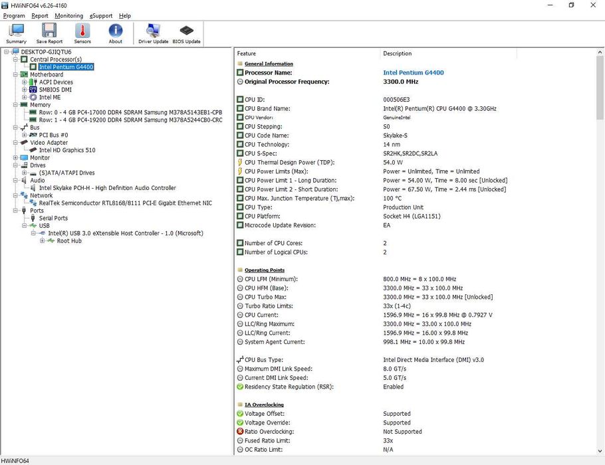Click the Ratio Overclocking row
Screen dimensions: 605x465
415,432
